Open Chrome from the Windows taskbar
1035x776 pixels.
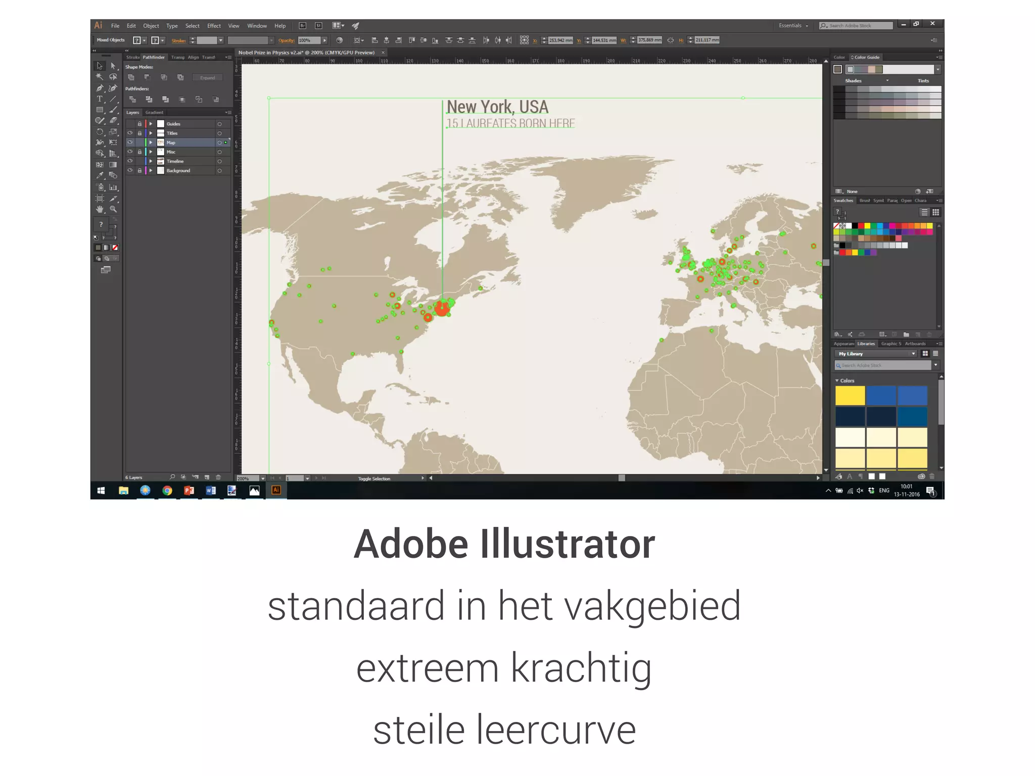167,490
